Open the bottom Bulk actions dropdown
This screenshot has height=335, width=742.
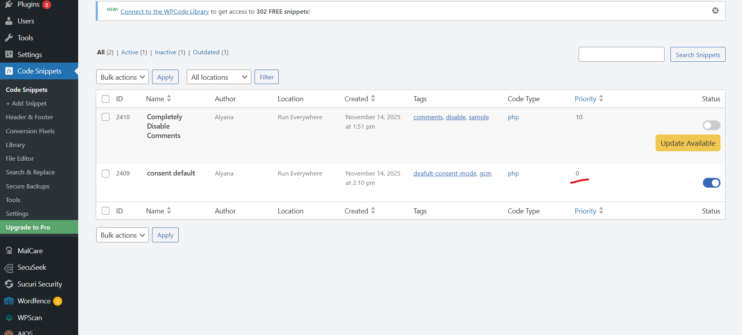122,235
